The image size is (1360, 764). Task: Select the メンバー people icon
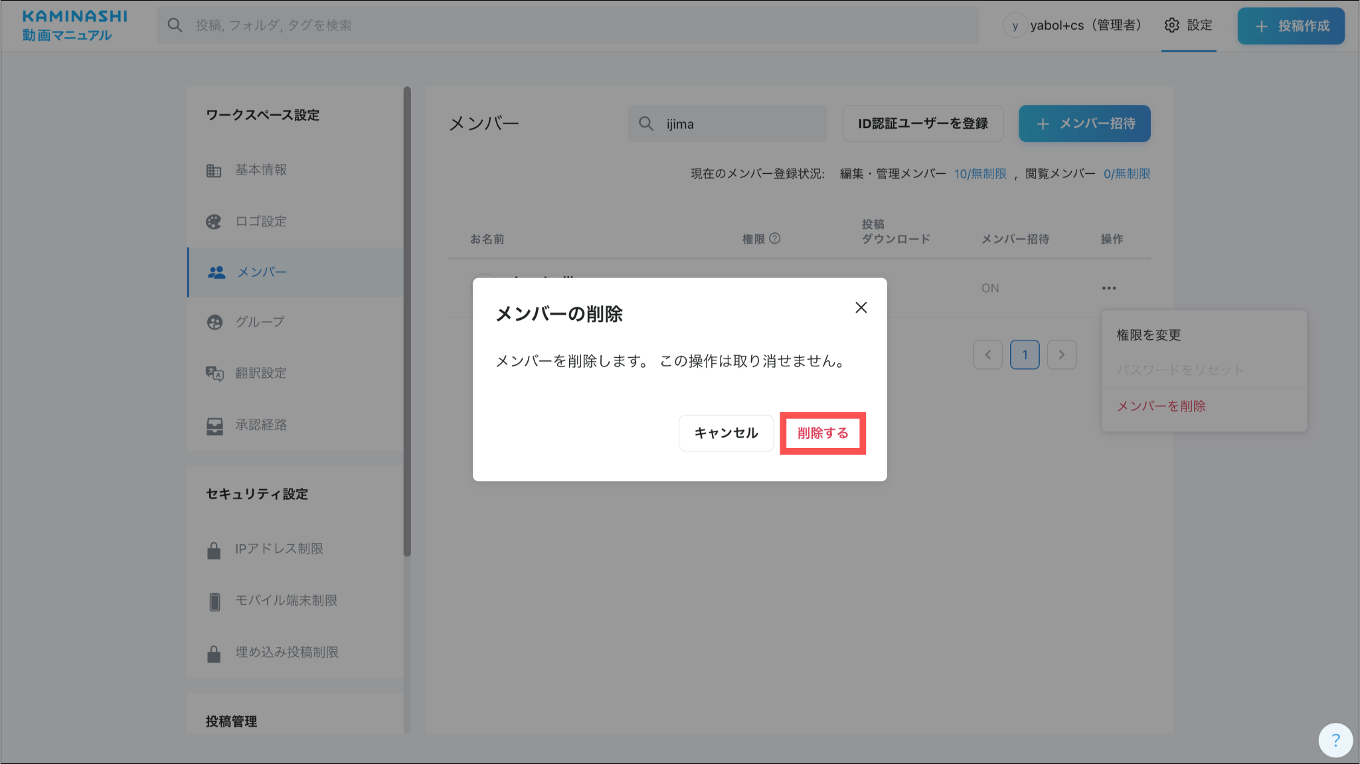coord(216,272)
